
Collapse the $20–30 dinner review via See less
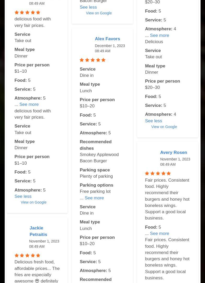click(154, 121)
